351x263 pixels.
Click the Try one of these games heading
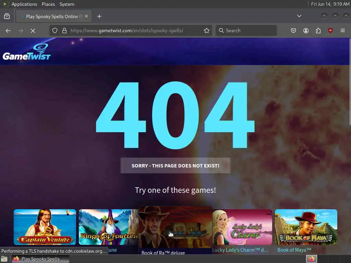(175, 190)
